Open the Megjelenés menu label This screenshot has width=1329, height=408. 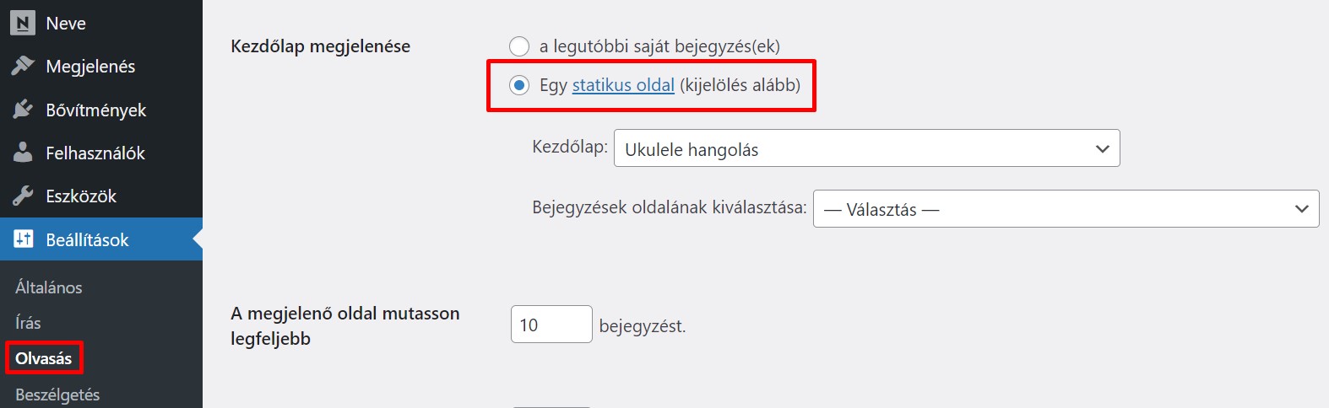(x=90, y=67)
